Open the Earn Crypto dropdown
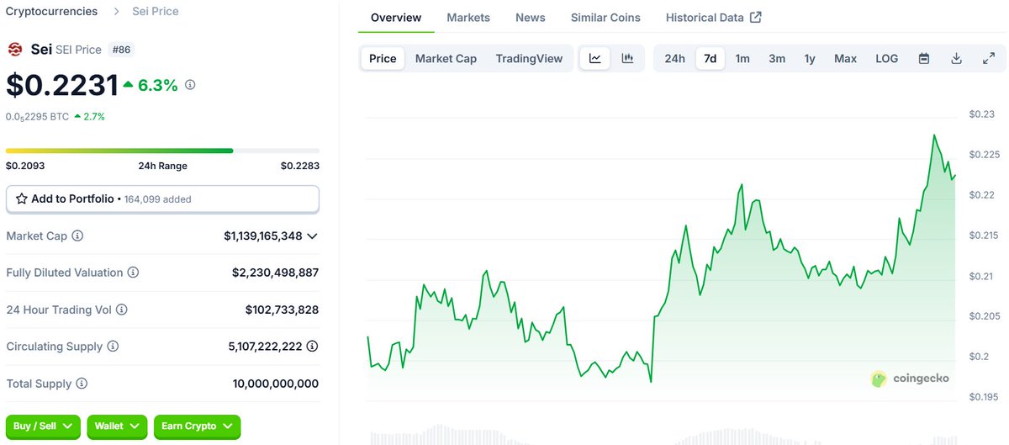Screen dimensions: 1009x445 point(198,426)
